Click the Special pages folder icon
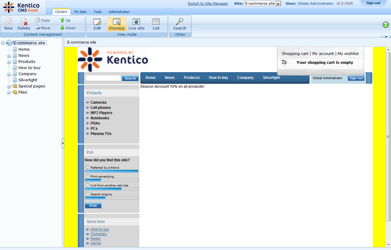391x250 pixels. (15, 86)
